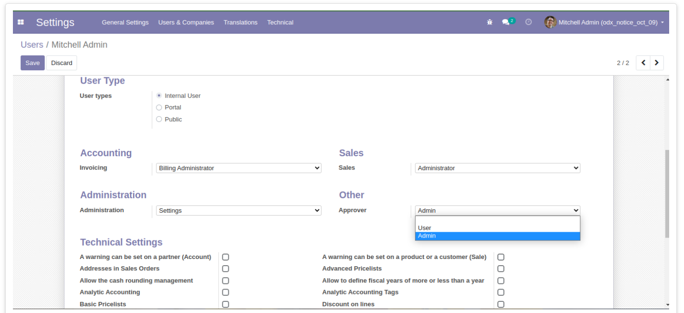Go to next record arrow
The width and height of the screenshot is (684, 313).
(x=657, y=63)
